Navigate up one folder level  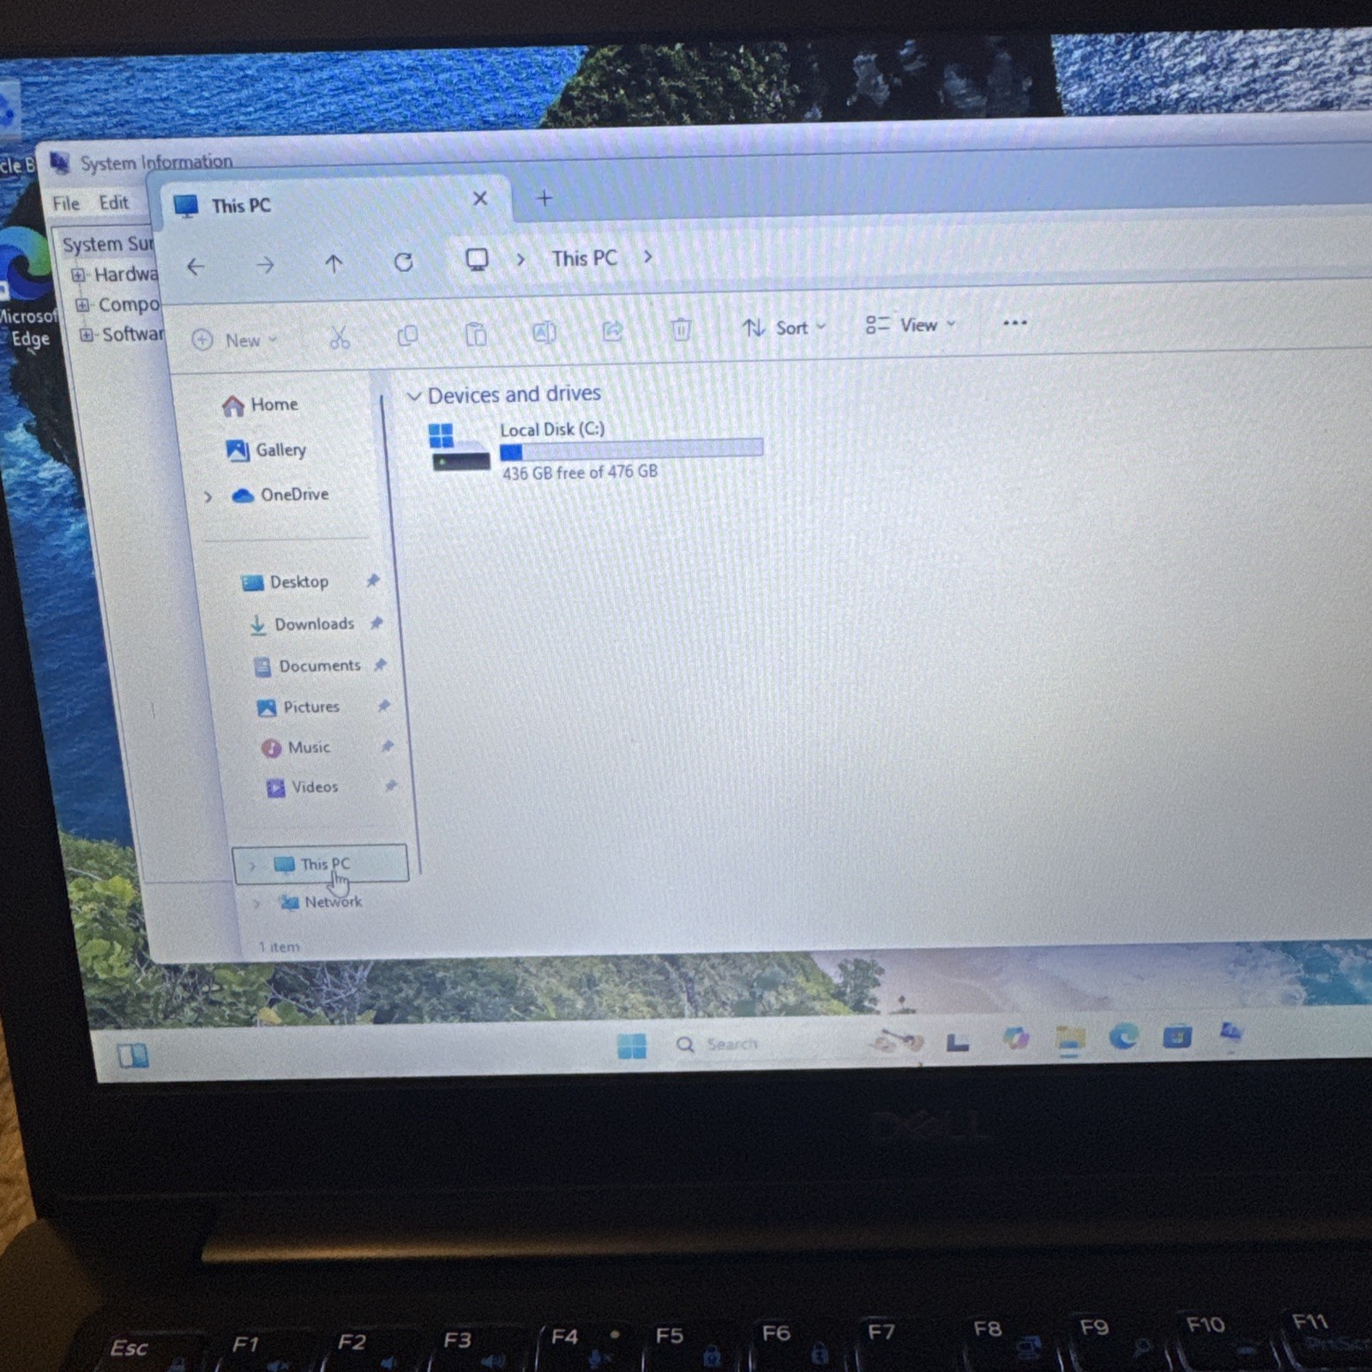coord(334,263)
